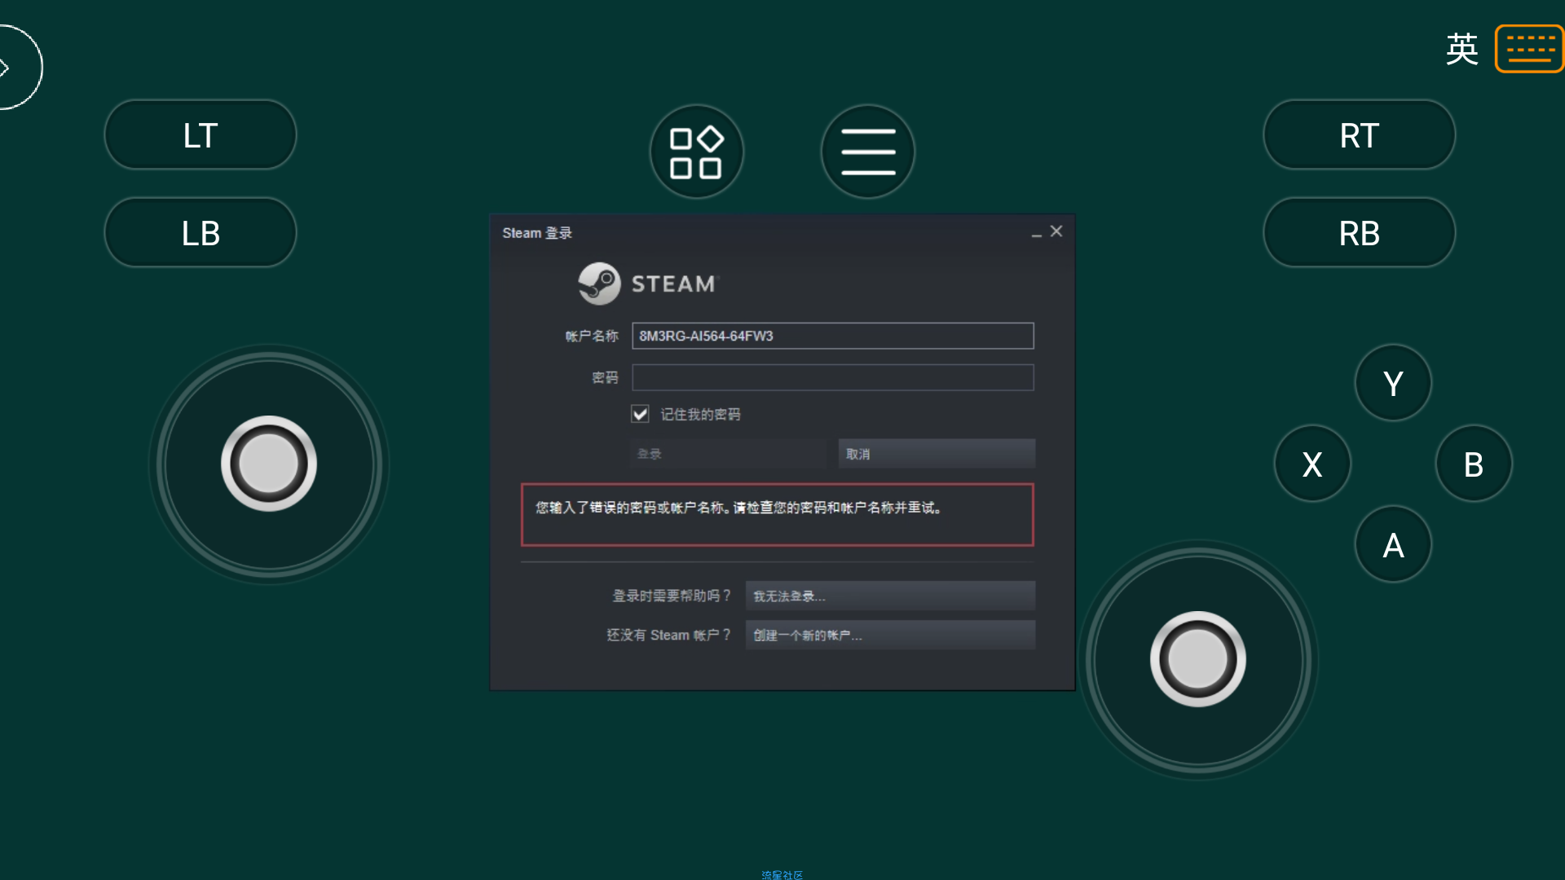Tap the B gamepad button
Viewport: 1565px width, 880px height.
[1474, 464]
